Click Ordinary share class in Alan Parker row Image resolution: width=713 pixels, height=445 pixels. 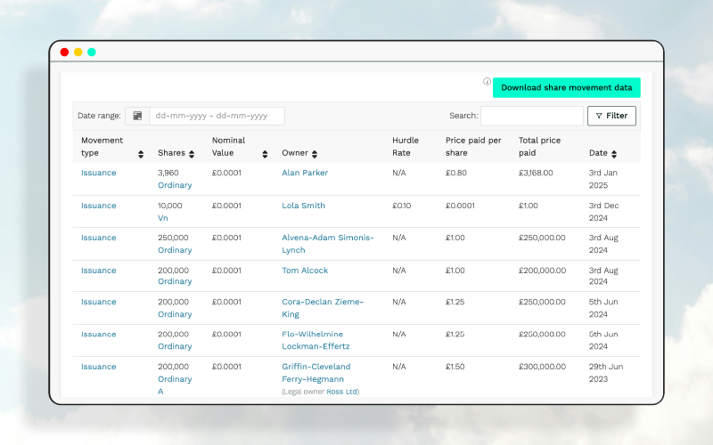(175, 185)
